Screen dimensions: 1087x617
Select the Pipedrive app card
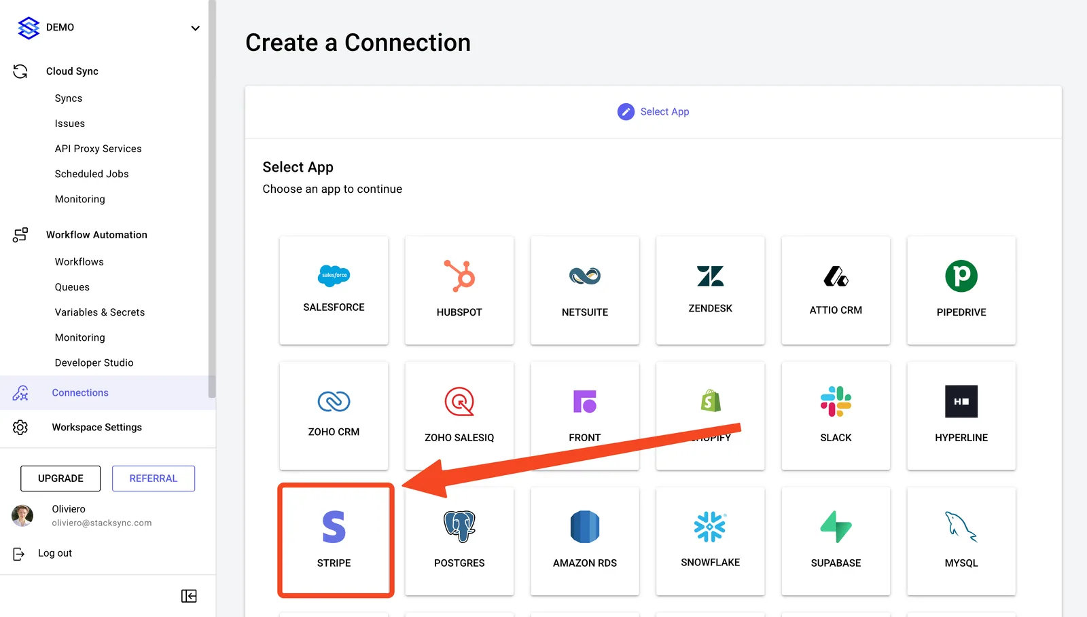pos(961,291)
